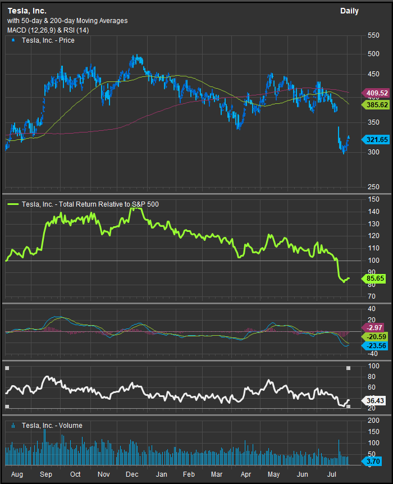Click the 385.62 50-day average value tag
Screen dimensions: 393x484
pyautogui.click(x=375, y=105)
